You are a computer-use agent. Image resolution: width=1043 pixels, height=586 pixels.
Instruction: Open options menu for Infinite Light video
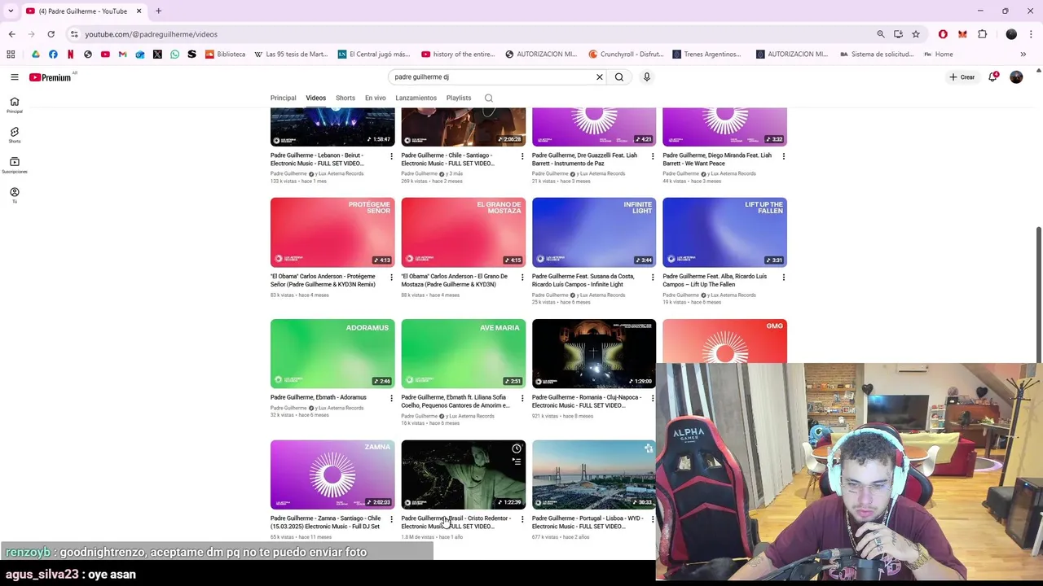[x=653, y=278]
